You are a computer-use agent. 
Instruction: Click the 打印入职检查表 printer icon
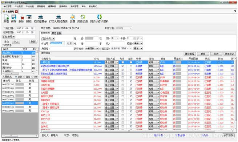click(x=59, y=17)
